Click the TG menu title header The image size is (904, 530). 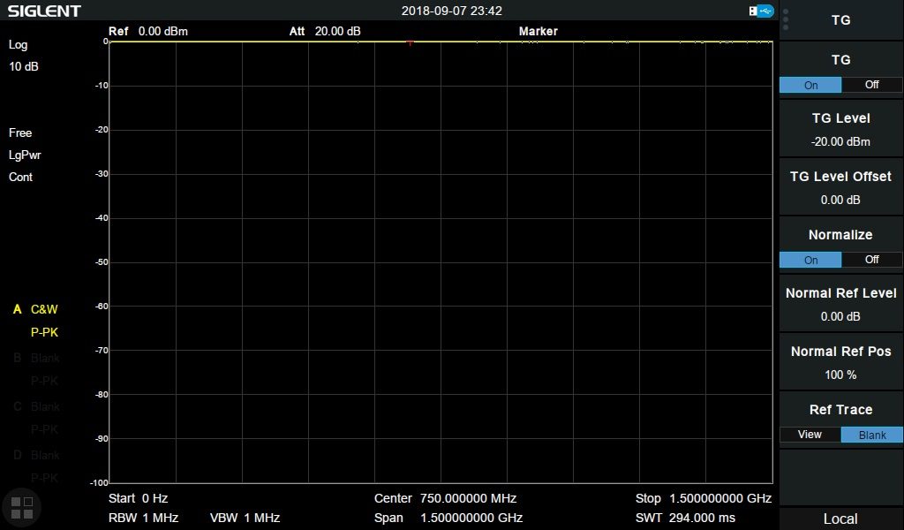[x=840, y=19]
